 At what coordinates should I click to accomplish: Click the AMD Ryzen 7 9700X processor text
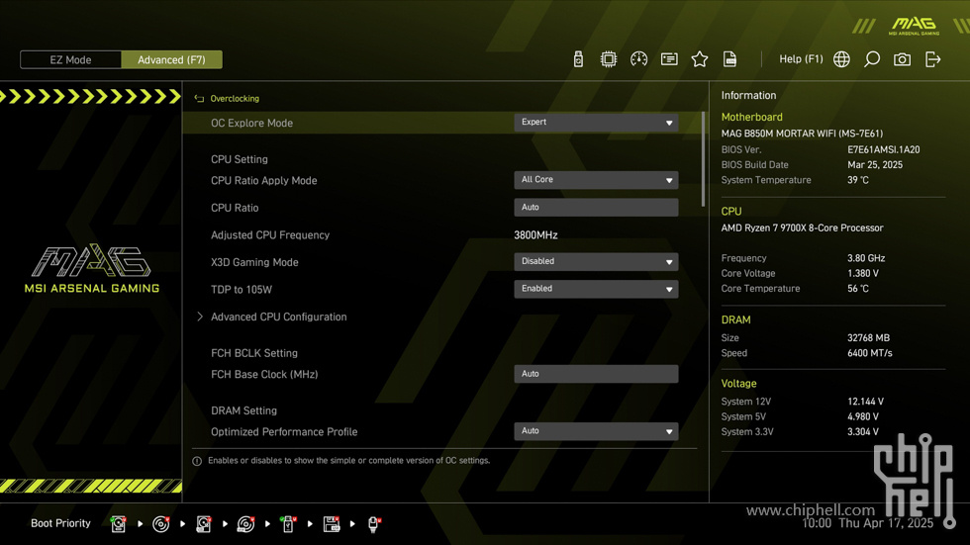pyautogui.click(x=802, y=228)
